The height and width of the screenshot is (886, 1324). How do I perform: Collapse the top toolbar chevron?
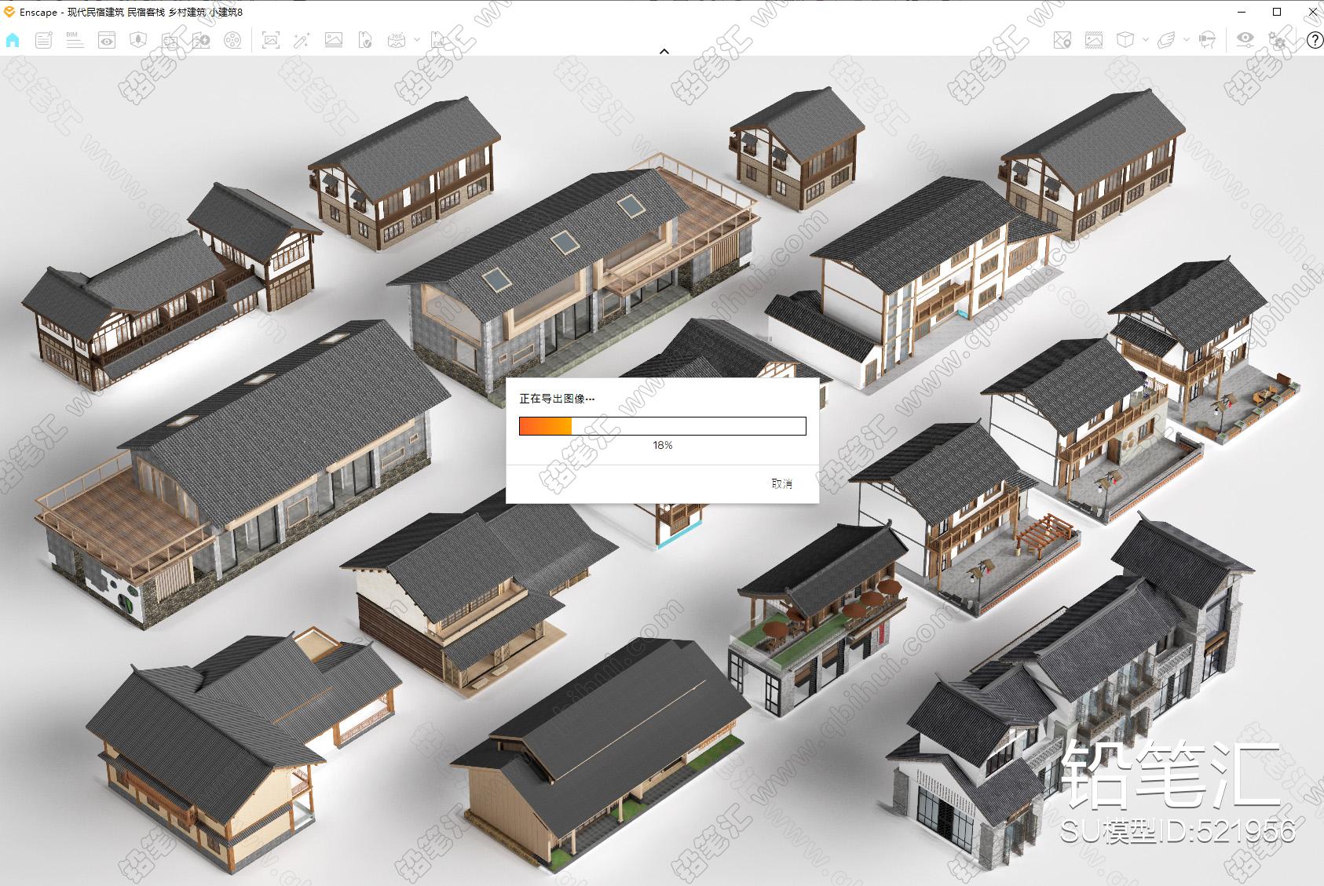point(664,51)
